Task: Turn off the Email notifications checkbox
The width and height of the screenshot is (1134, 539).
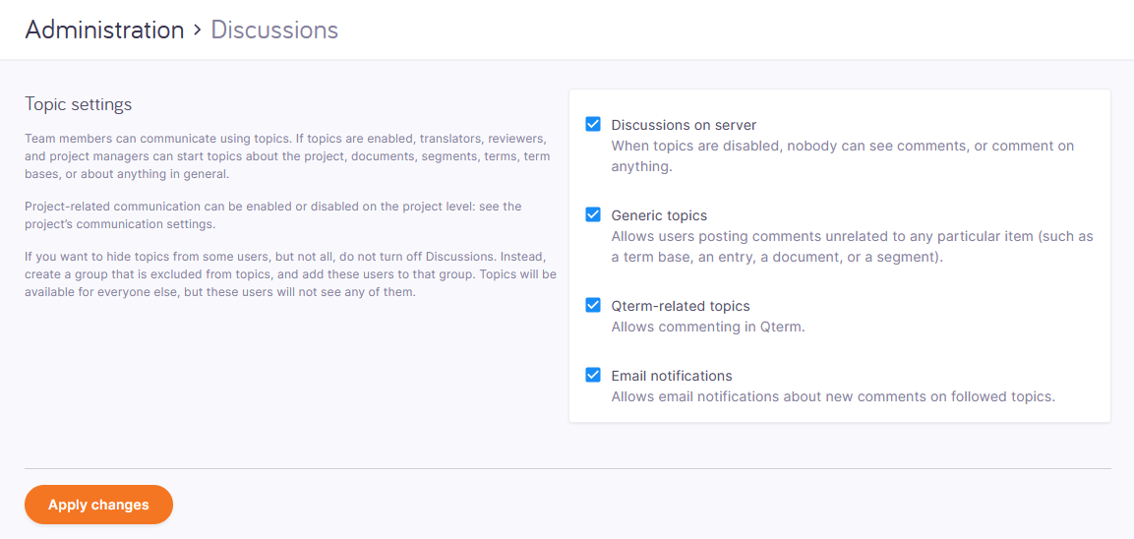Action: click(x=593, y=376)
